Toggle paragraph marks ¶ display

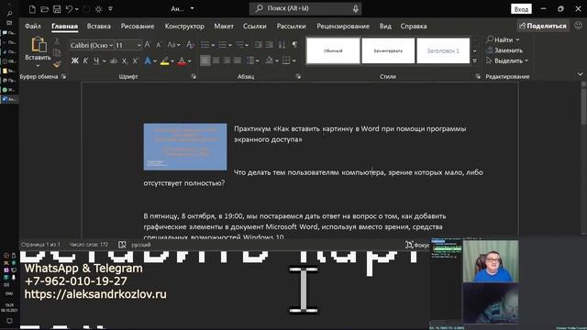[295, 45]
